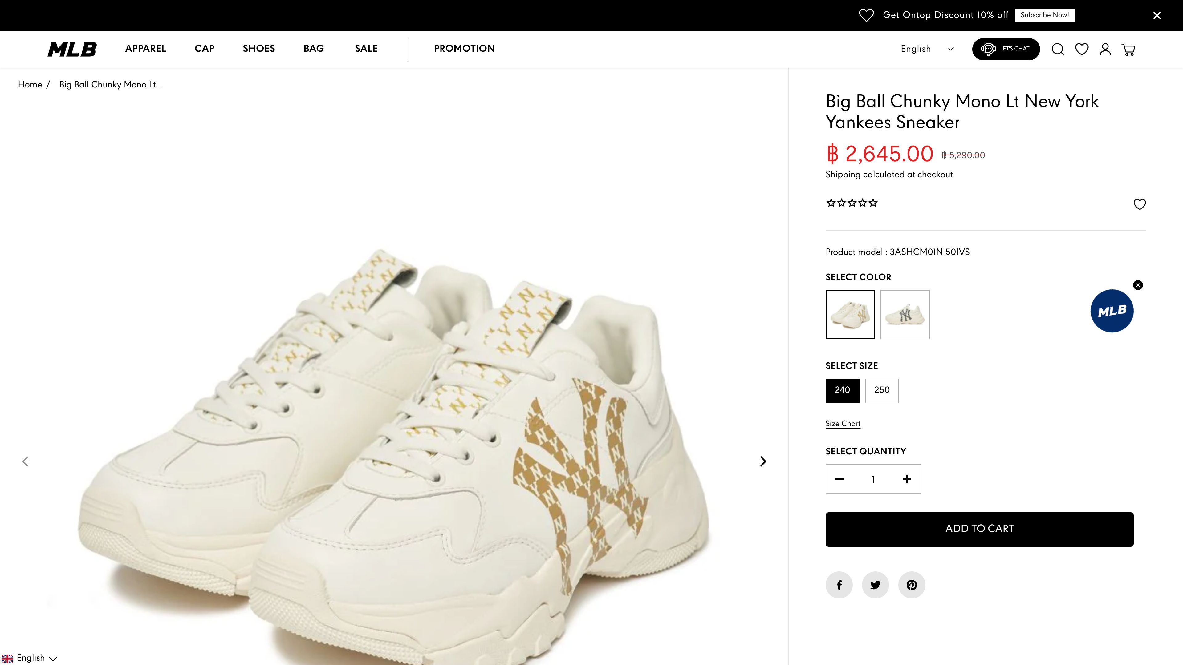1183x665 pixels.
Task: Open the SHOES menu
Action: (259, 49)
